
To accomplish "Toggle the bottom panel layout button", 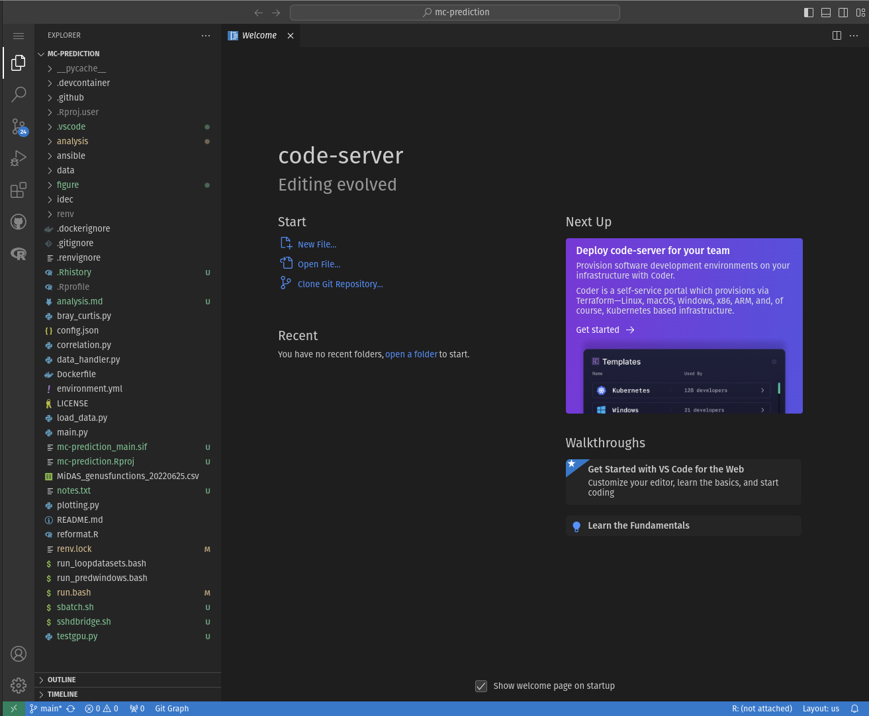I will tap(826, 13).
